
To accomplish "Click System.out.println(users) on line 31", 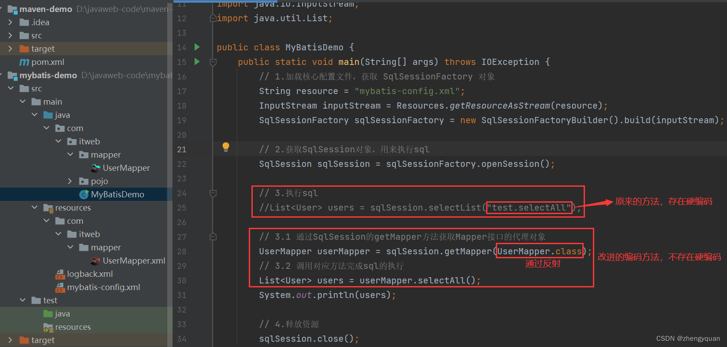I will pos(325,295).
